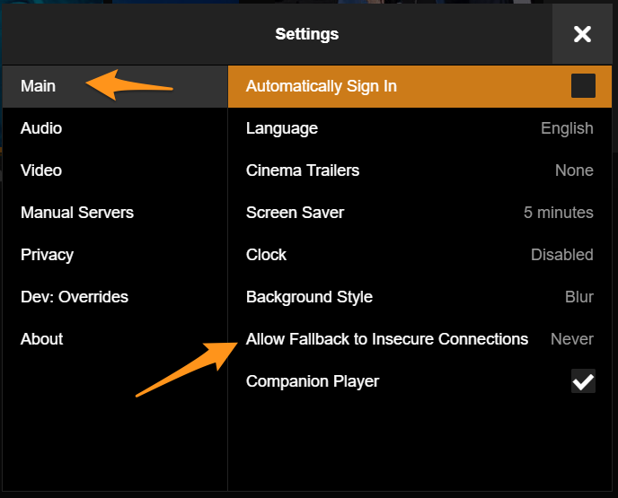
Task: Open the Video settings category
Action: click(41, 170)
